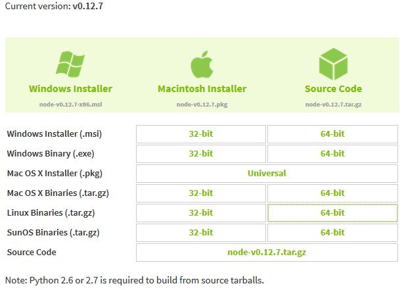Viewport: 406px width, 290px height.
Task: Click the green Apple logo icon
Action: tap(202, 64)
